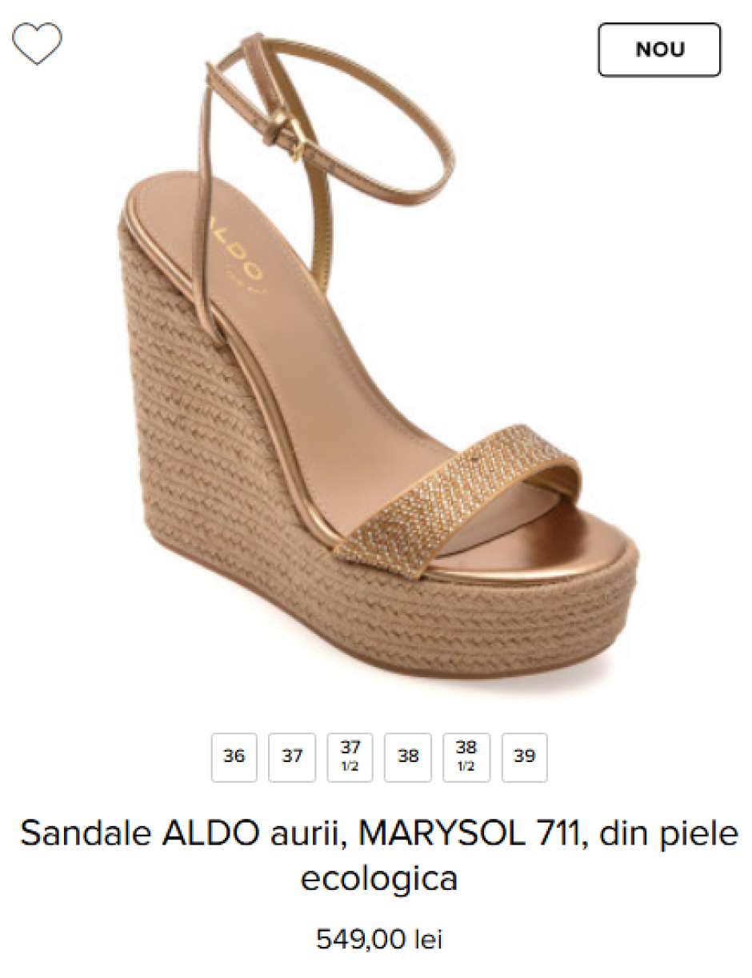Click "MARYSOL 711" in the product title
Viewport: 752px width, 978px height.
(x=468, y=835)
